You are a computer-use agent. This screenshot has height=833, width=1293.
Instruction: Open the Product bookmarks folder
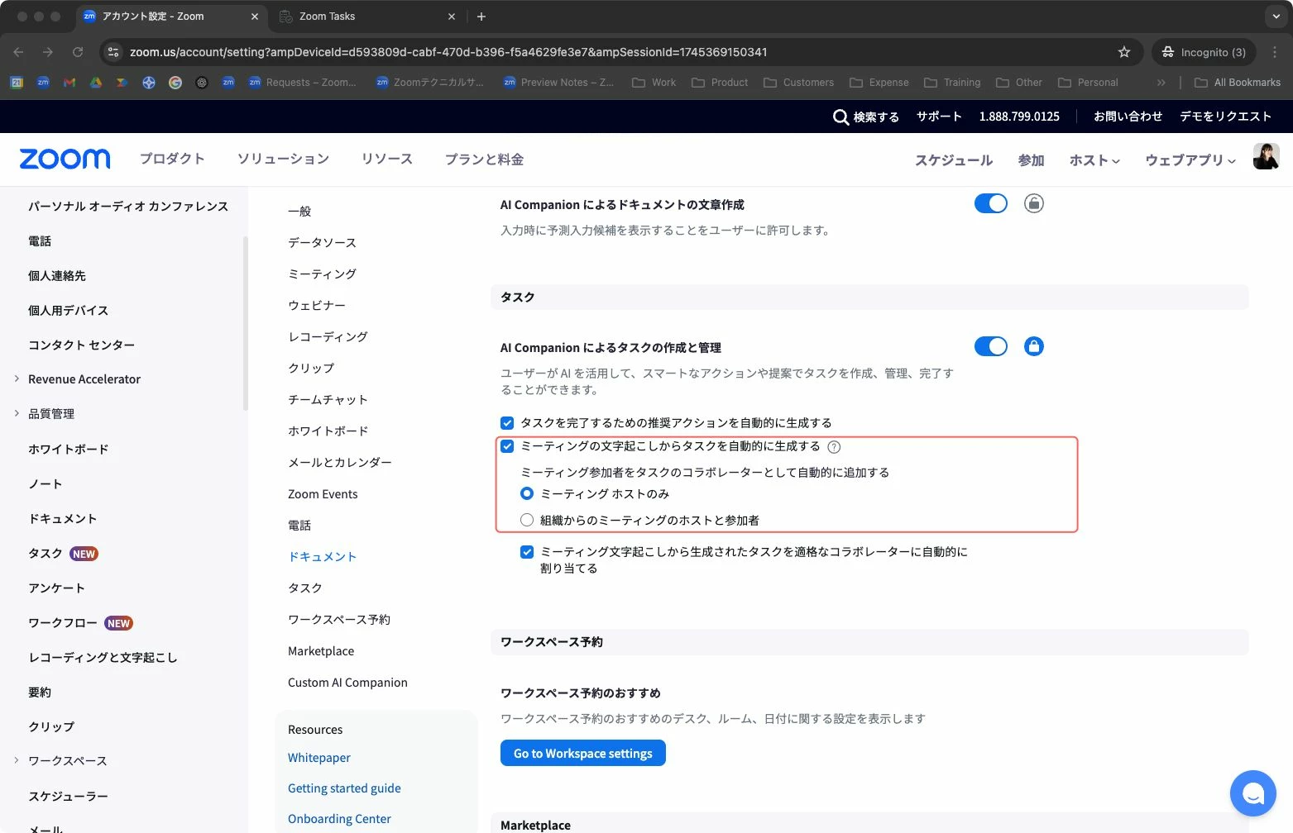720,83
